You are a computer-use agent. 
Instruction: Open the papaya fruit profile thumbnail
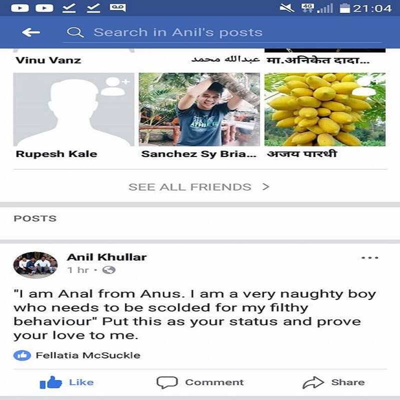point(324,109)
